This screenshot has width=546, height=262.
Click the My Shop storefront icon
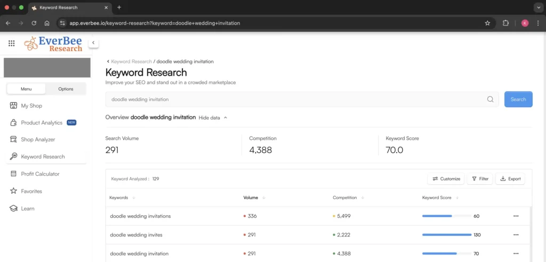pos(13,105)
